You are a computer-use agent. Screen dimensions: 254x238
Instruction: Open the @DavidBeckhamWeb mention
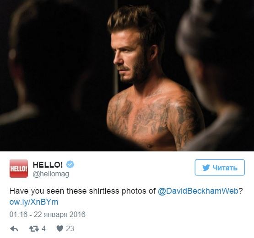[x=198, y=191]
